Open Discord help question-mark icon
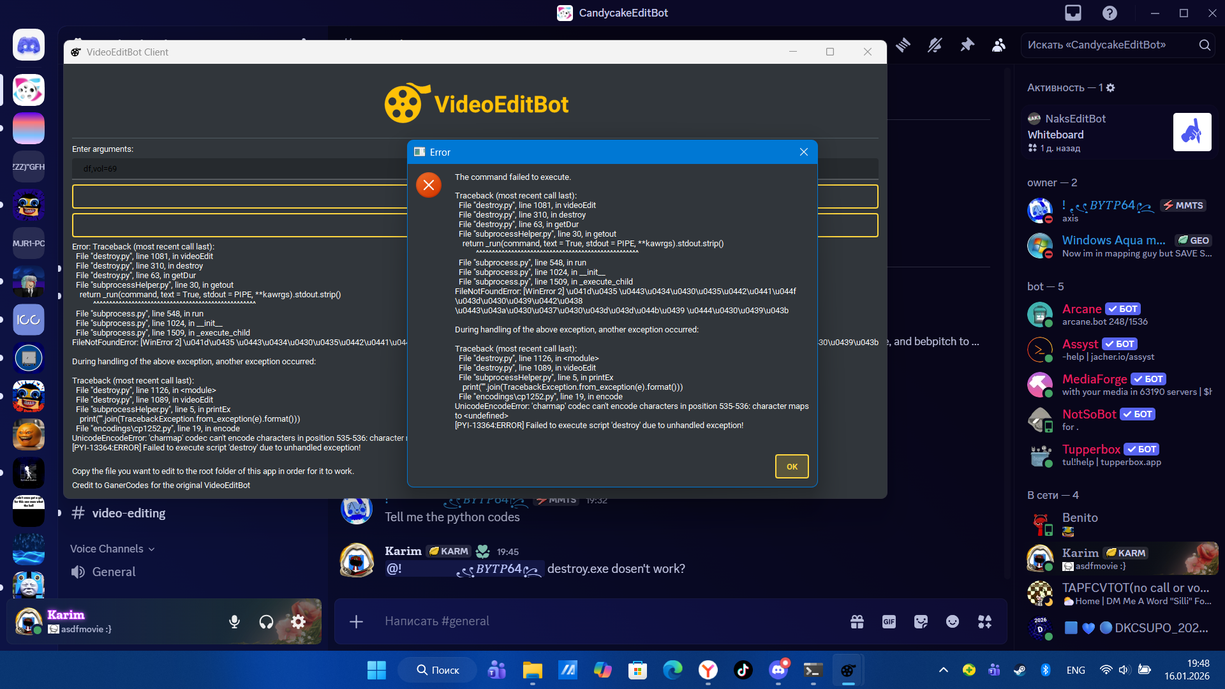This screenshot has width=1225, height=689. [1110, 13]
